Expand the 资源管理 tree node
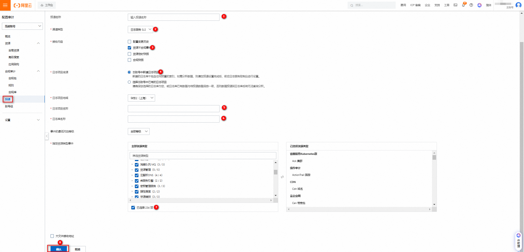Screen dimensions: 524x252 tap(132, 170)
